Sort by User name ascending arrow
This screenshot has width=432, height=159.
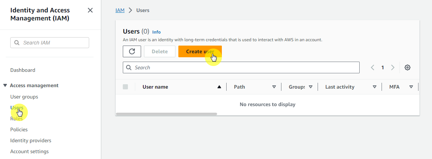pyautogui.click(x=219, y=87)
